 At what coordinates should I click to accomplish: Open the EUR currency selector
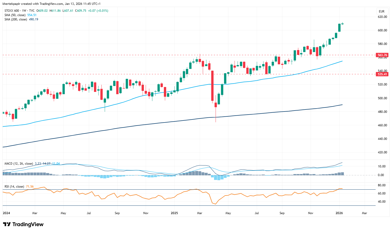(382, 11)
